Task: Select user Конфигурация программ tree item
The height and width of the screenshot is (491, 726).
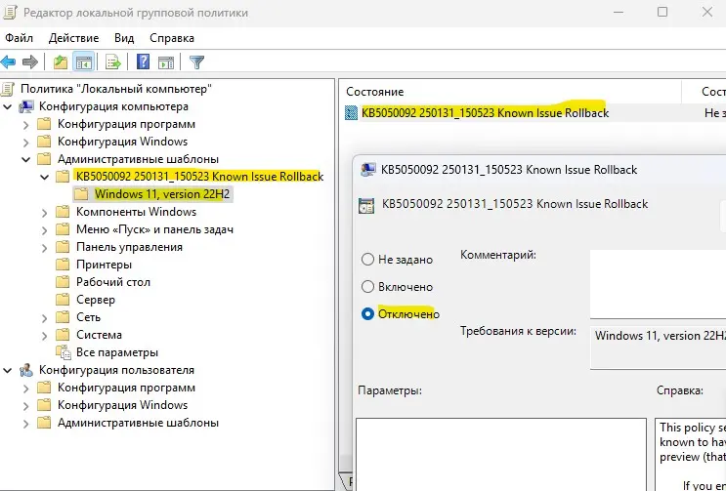Action: pyautogui.click(x=126, y=388)
